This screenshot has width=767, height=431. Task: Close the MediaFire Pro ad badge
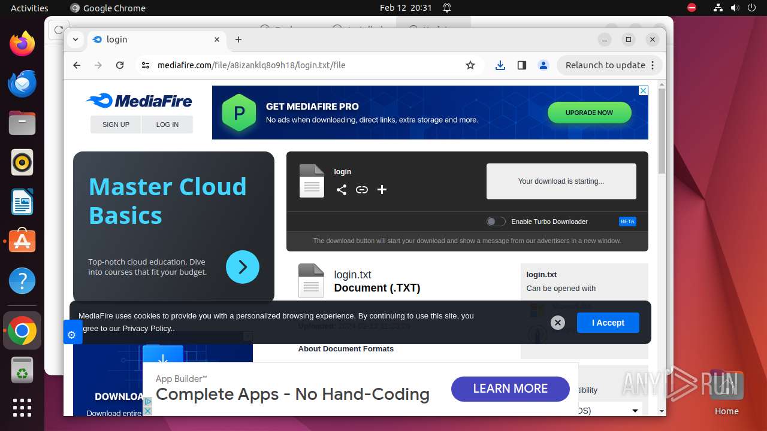643,91
